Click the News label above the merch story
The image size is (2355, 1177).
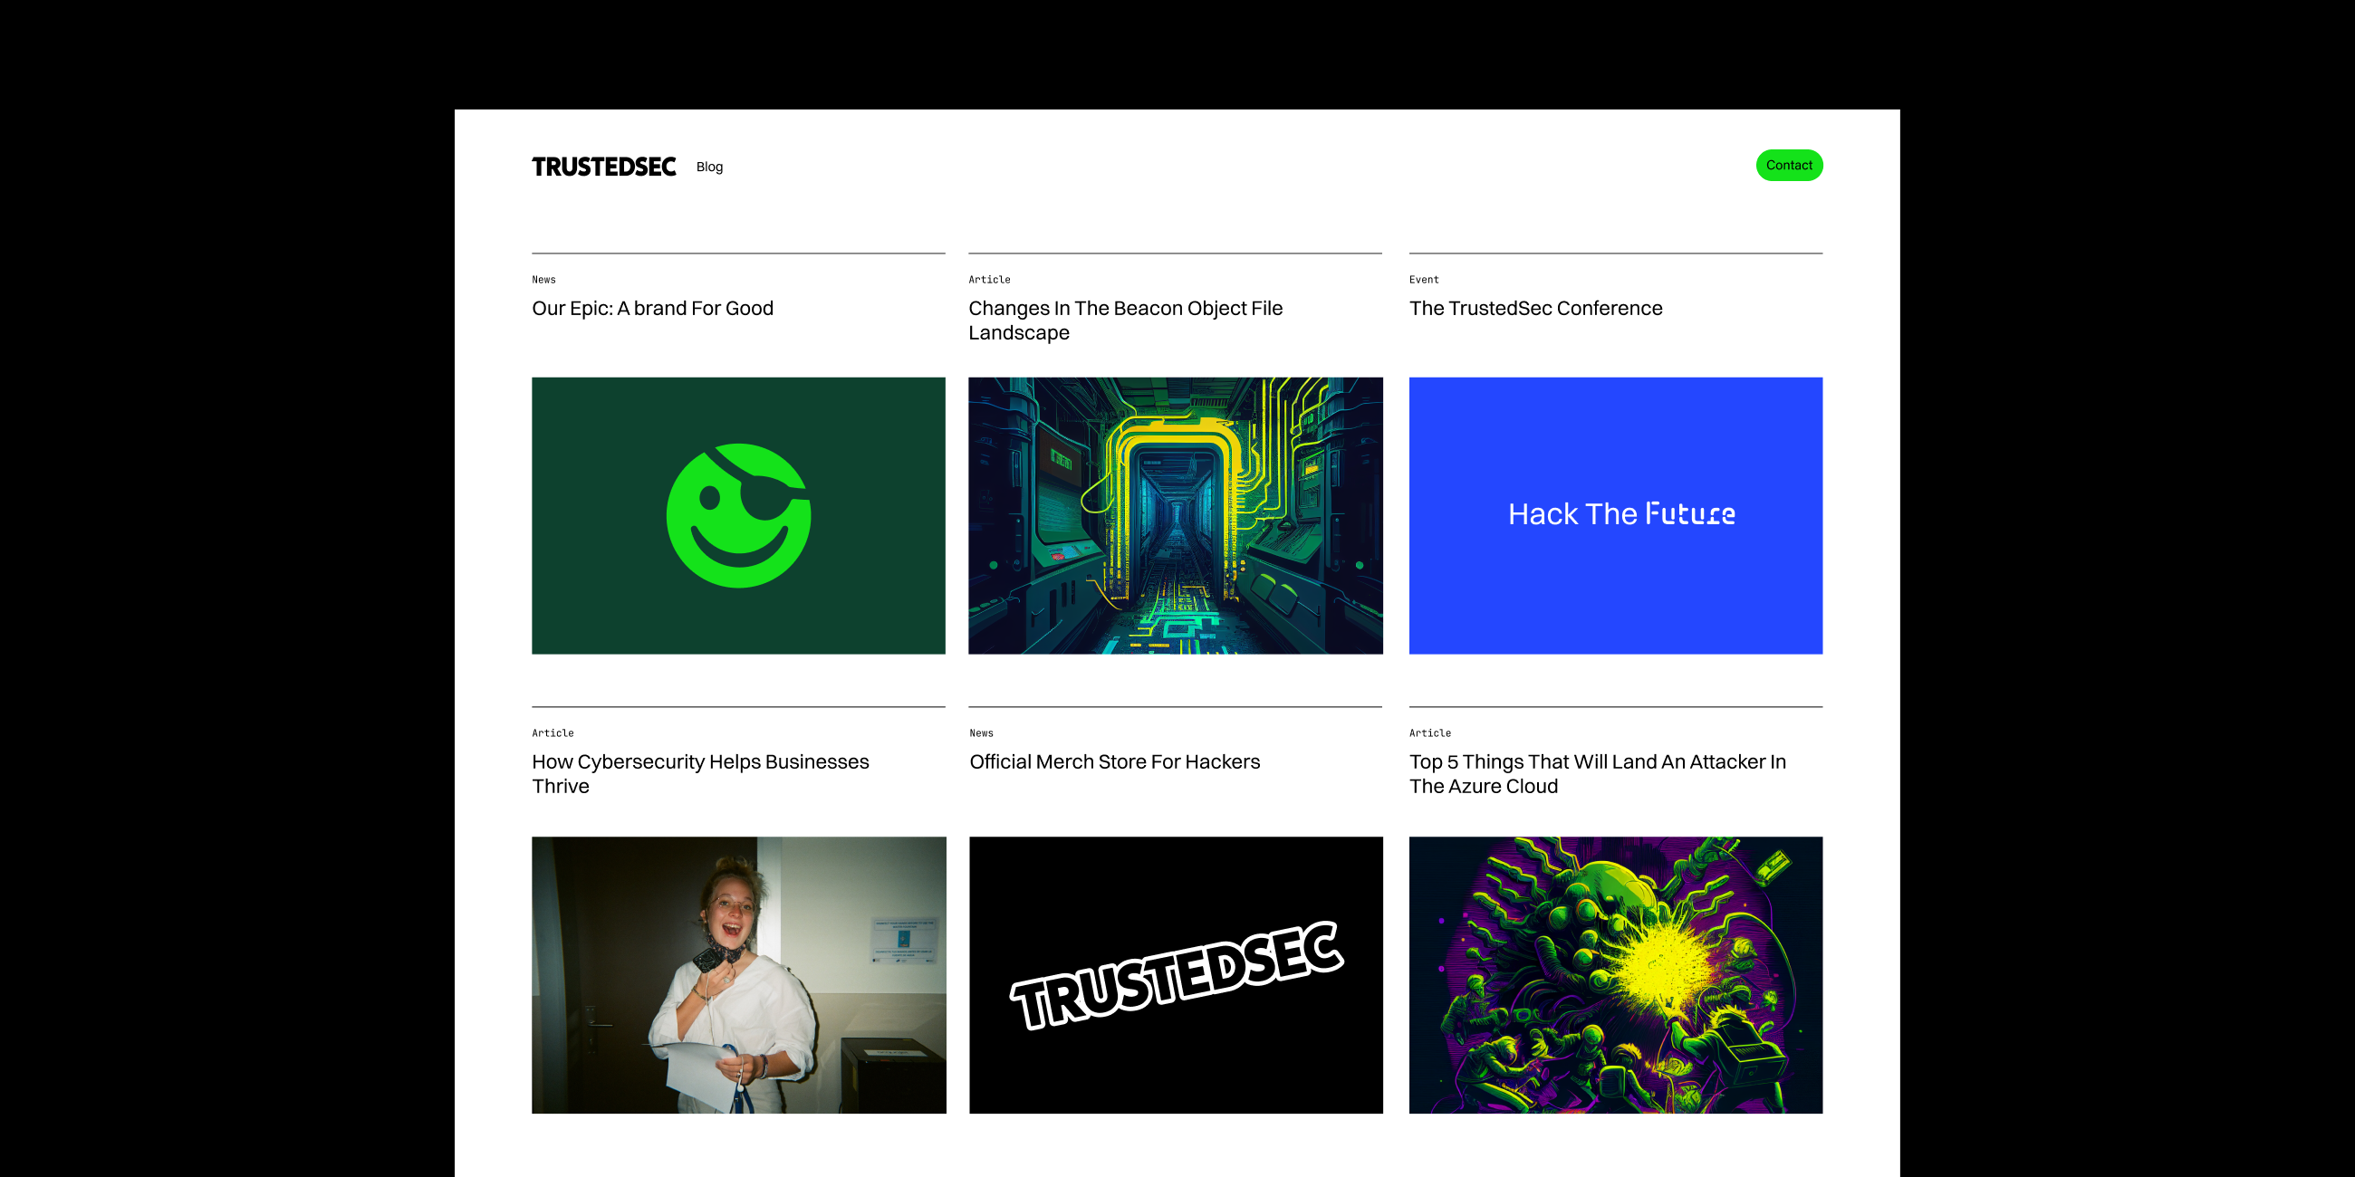(x=980, y=732)
